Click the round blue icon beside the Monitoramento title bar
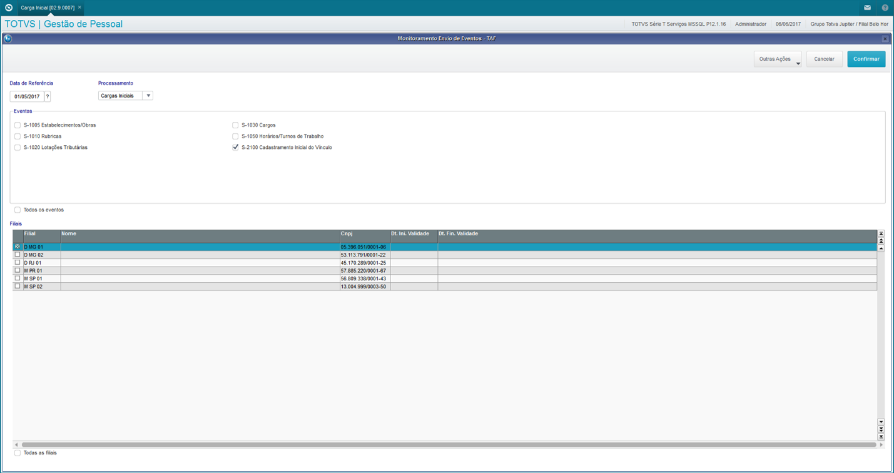 point(8,39)
